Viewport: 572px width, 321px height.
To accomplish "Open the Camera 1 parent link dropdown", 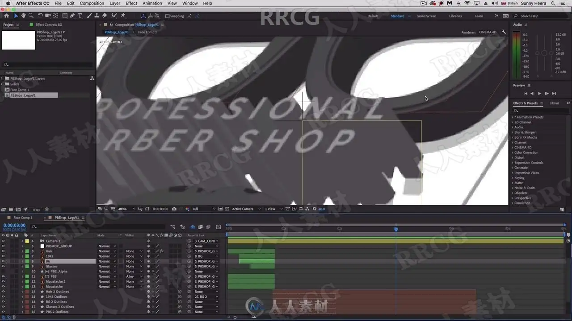I will [206, 241].
